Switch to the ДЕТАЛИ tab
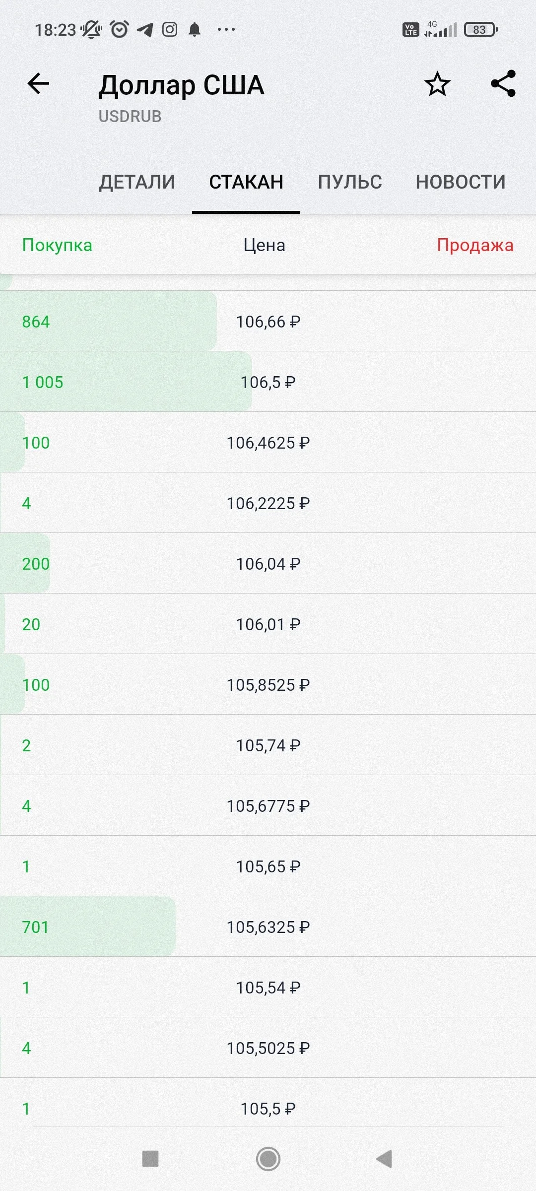 [137, 182]
